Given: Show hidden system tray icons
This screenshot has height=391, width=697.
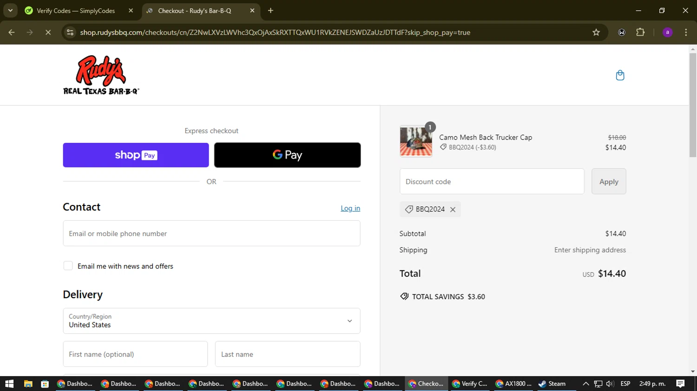Looking at the screenshot, I should point(585,384).
